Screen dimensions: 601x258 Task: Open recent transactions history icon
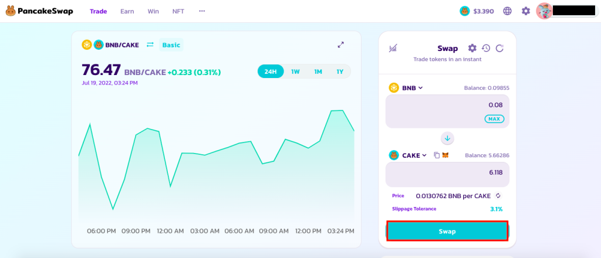coord(486,48)
